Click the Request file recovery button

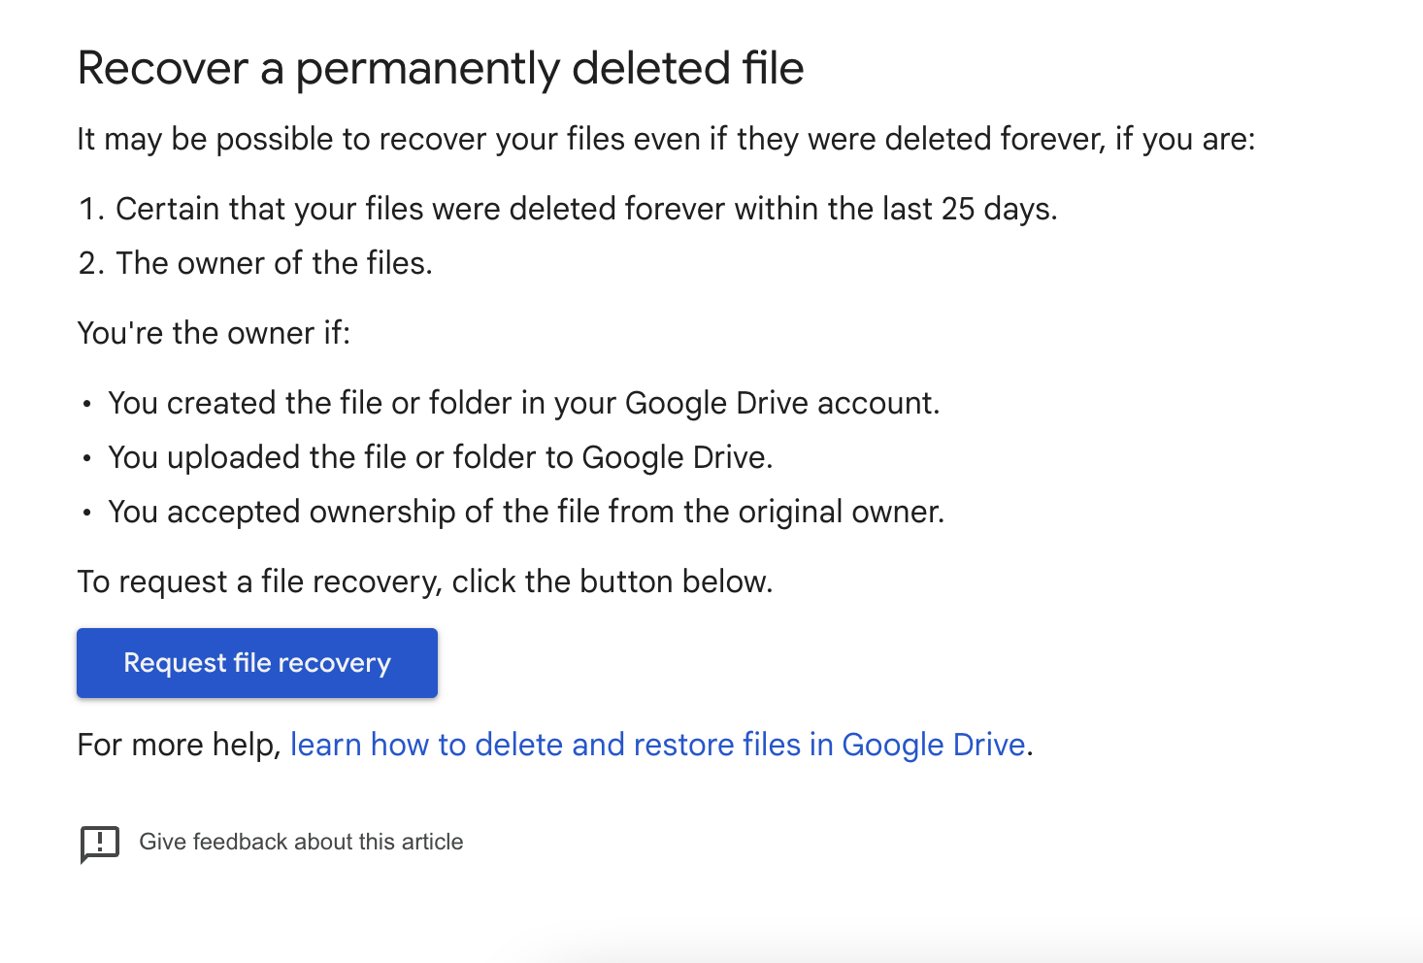(x=256, y=663)
